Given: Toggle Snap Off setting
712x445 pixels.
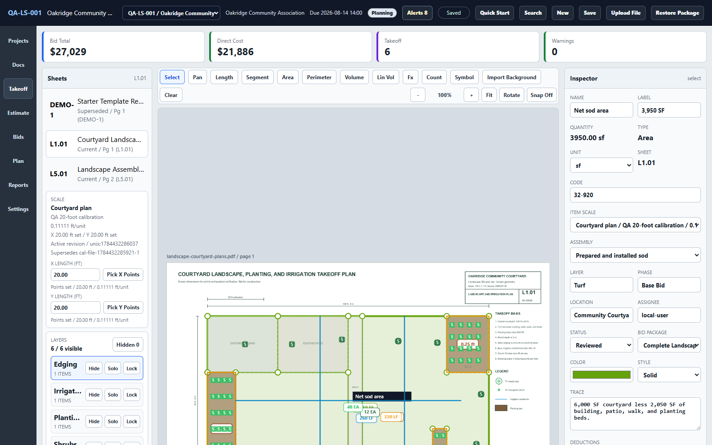Looking at the screenshot, I should [542, 95].
